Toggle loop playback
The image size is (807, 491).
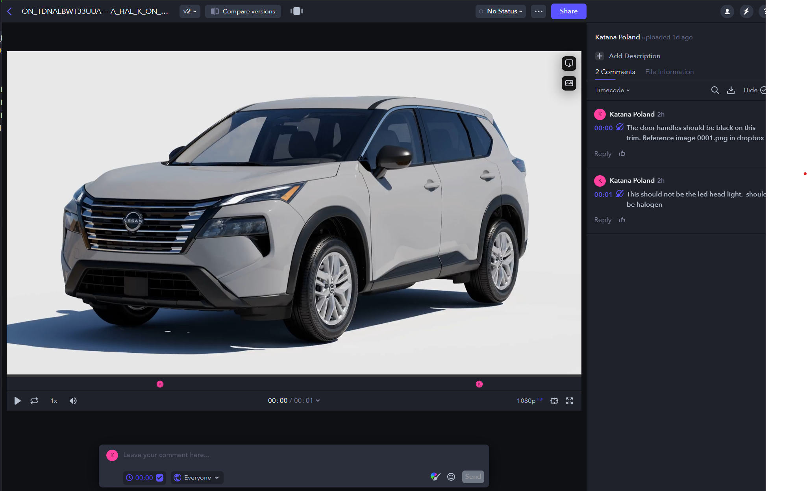pos(34,401)
